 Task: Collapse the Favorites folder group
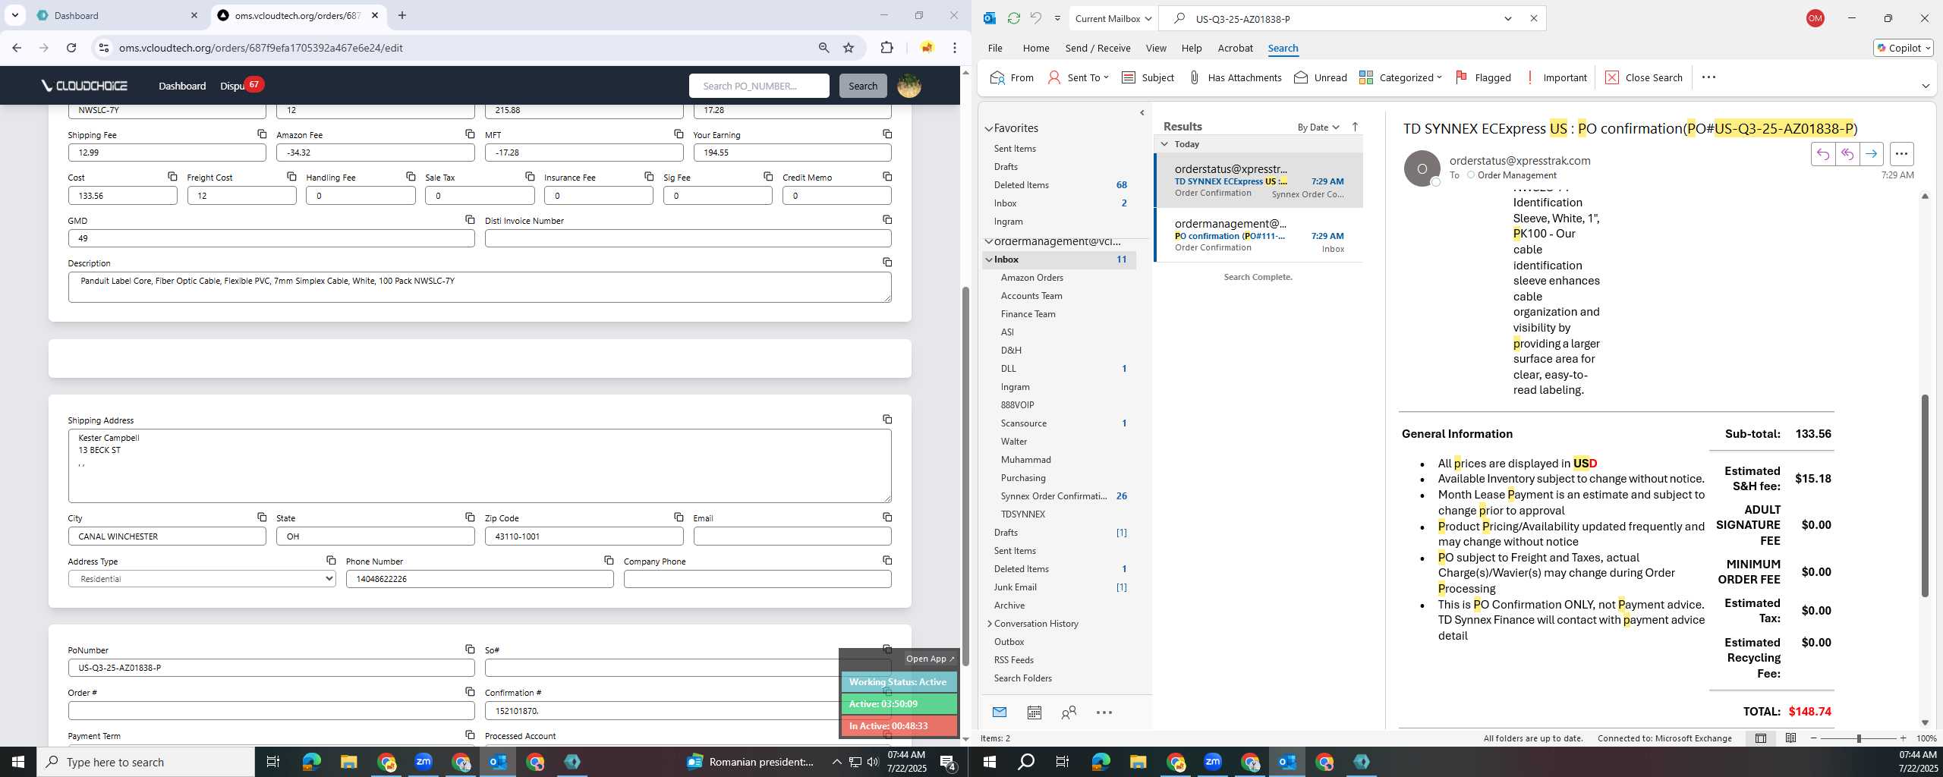pyautogui.click(x=989, y=128)
